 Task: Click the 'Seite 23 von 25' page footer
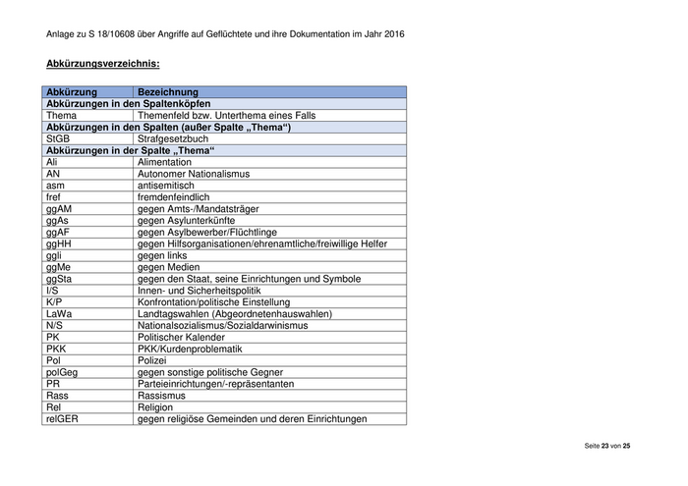coord(607,446)
